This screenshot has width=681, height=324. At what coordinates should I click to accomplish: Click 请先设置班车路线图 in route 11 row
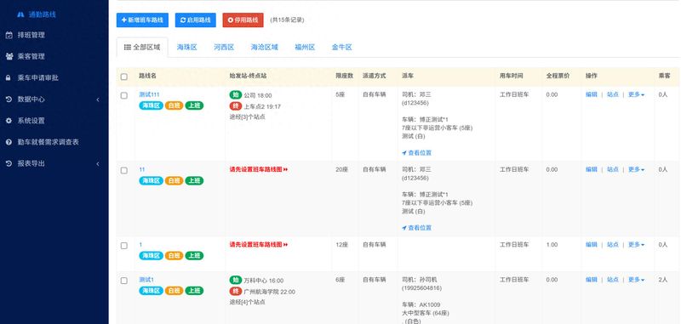pyautogui.click(x=259, y=169)
